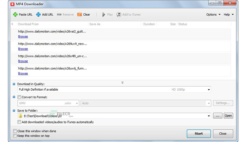Click the Add URL blue plus icon

[38, 15]
